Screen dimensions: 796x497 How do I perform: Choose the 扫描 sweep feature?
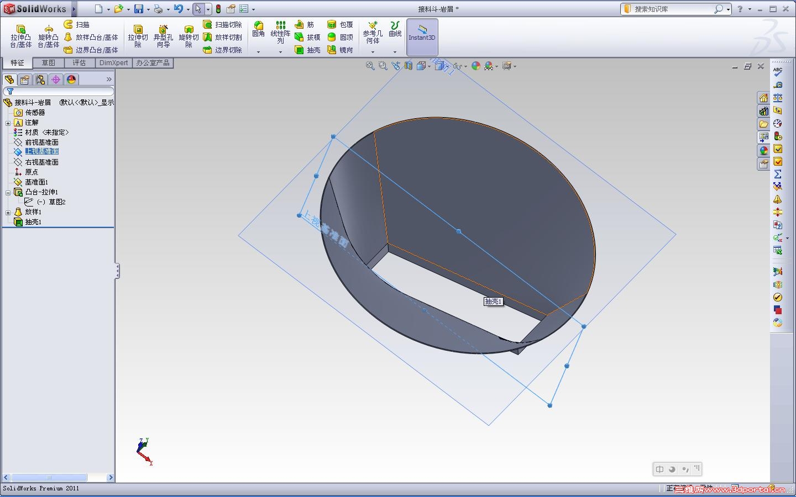[x=77, y=24]
